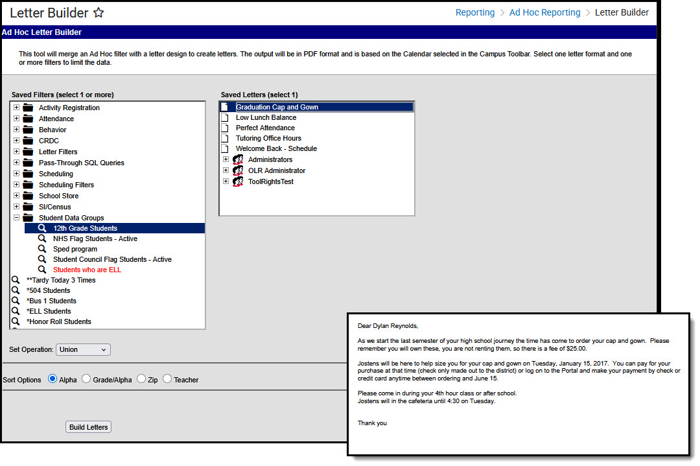
Task: Expand the Scheduling folder
Action: pos(16,173)
